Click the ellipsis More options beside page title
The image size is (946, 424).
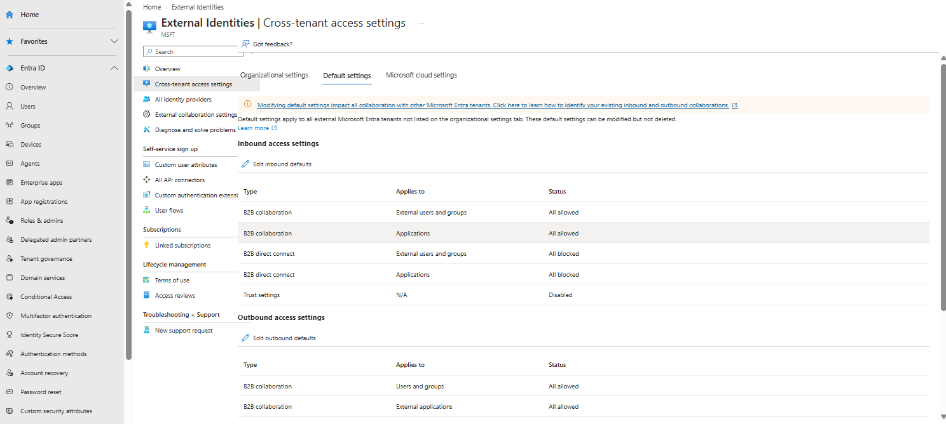[421, 23]
